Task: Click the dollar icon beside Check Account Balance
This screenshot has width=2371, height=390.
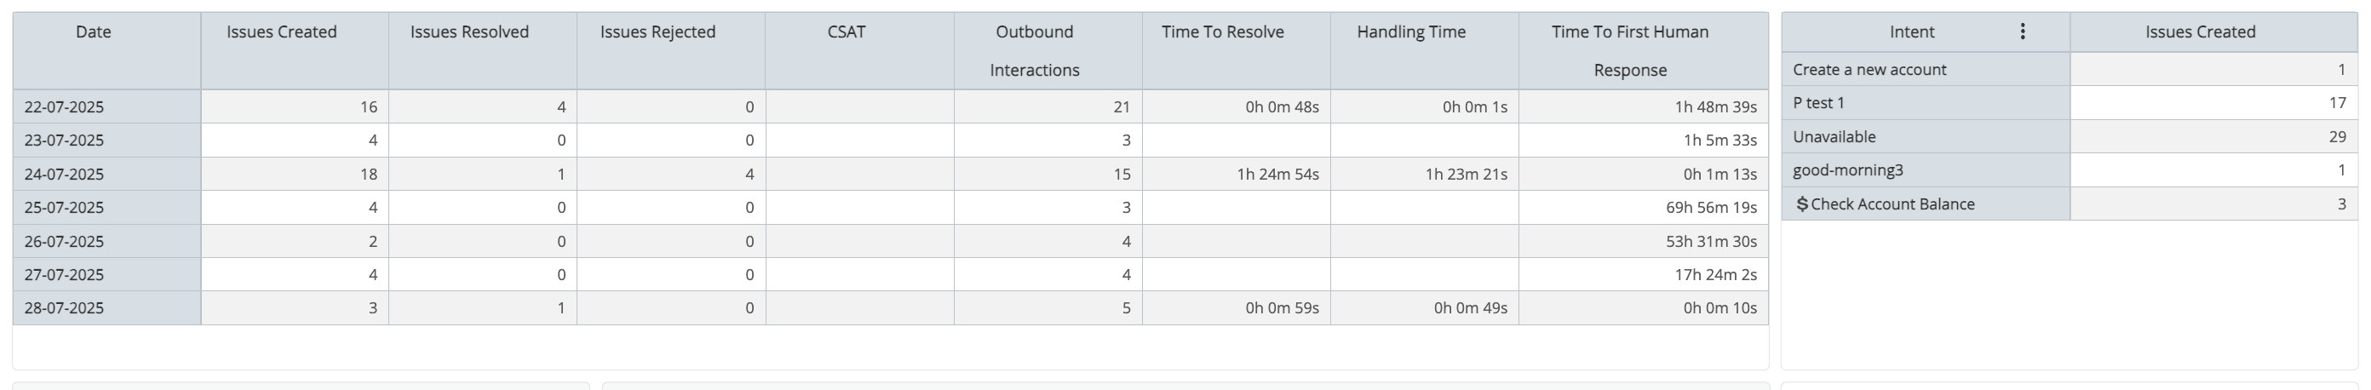Action: point(1801,204)
